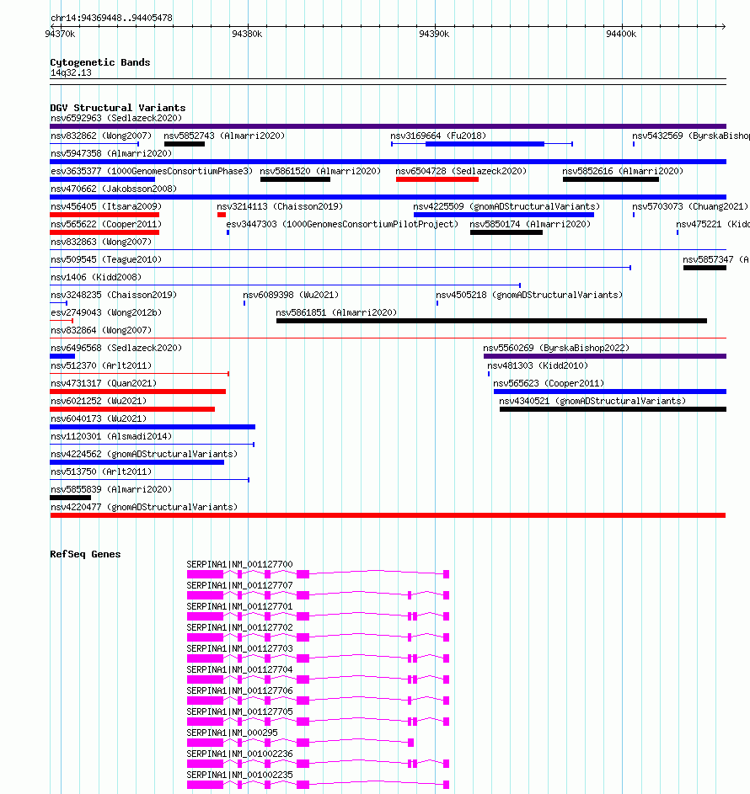Select the esv2749043 (Wong2012b) label
The image size is (750, 794).
pos(106,313)
